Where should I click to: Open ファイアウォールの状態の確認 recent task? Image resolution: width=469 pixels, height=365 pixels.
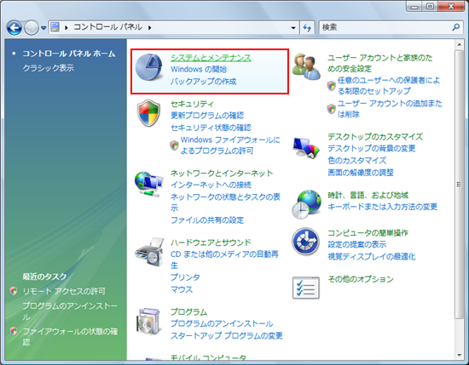pos(70,337)
